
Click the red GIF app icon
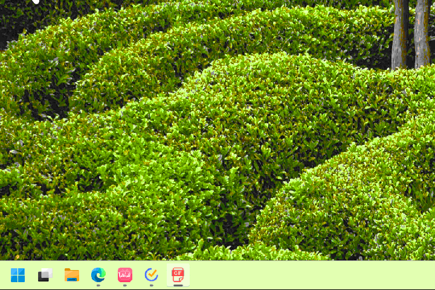178,275
